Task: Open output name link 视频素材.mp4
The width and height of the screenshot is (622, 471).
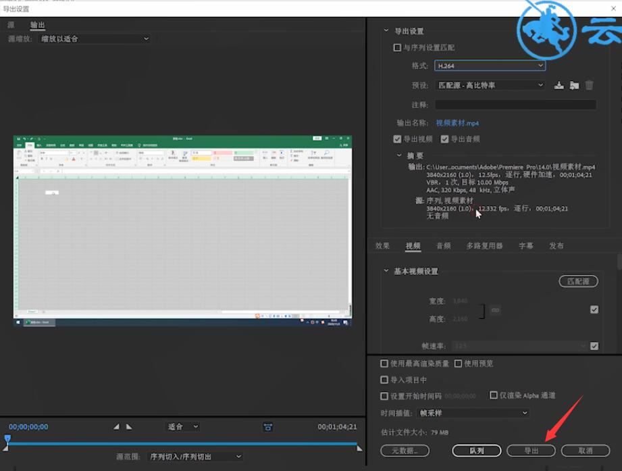Action: tap(457, 123)
